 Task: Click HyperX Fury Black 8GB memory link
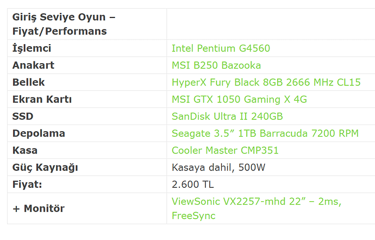[x=266, y=82]
